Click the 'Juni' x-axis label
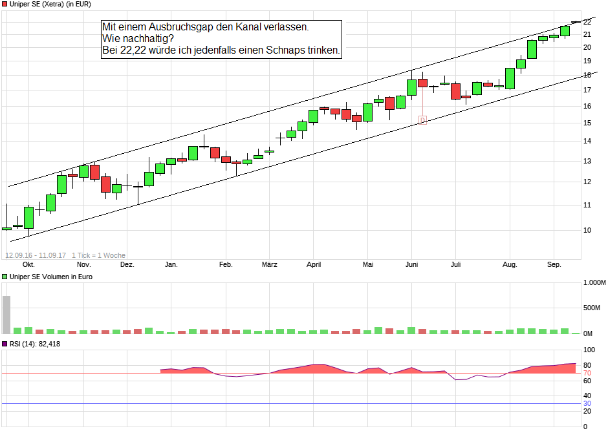This screenshot has width=608, height=433. coord(412,264)
